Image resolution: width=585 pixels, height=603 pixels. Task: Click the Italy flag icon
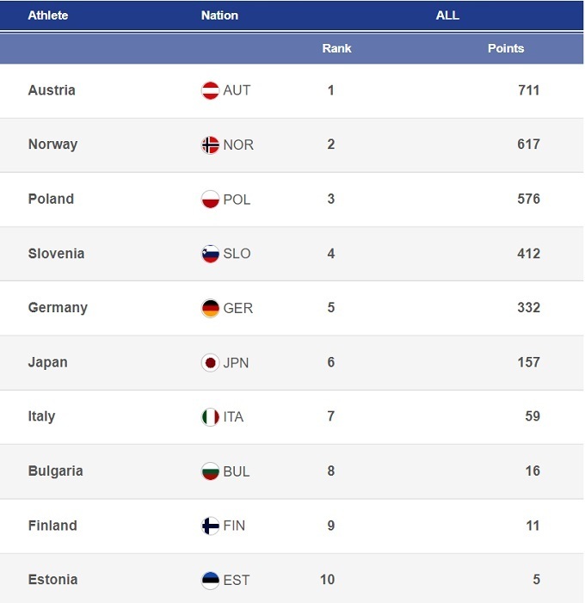[x=210, y=417]
